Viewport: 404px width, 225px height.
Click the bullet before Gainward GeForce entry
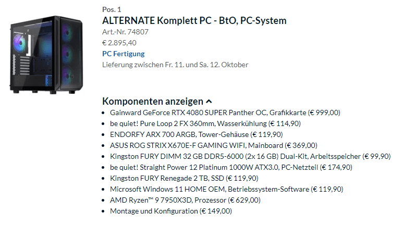[103, 113]
